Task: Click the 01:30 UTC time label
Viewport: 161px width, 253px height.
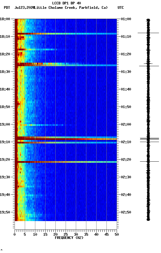Action: (126, 72)
